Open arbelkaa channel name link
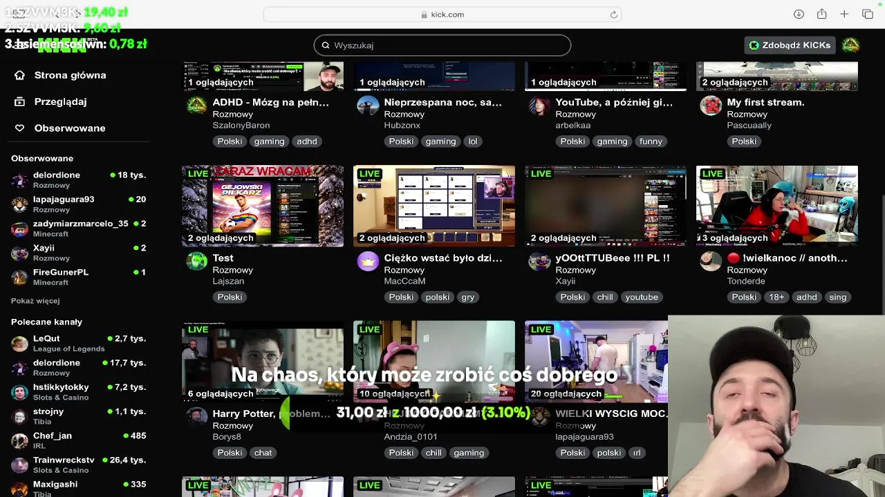The width and height of the screenshot is (885, 497). click(x=572, y=126)
